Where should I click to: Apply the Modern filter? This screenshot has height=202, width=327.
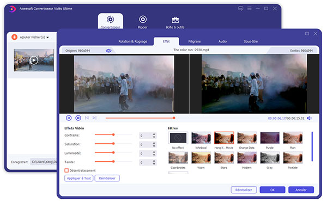pos(247,158)
